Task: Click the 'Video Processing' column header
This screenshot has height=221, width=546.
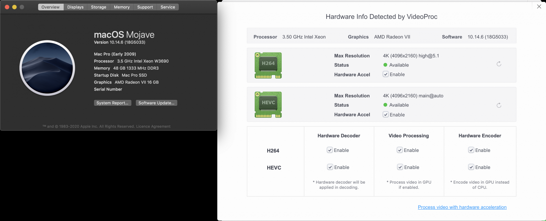Action: (x=409, y=136)
